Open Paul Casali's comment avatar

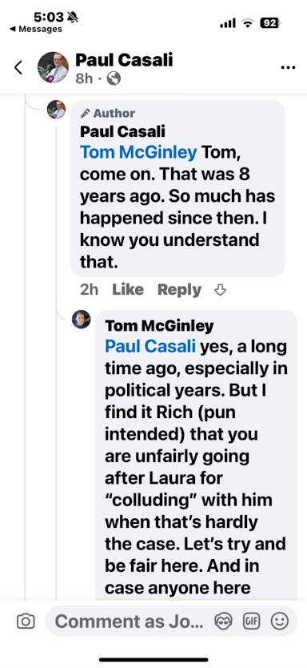(56, 110)
